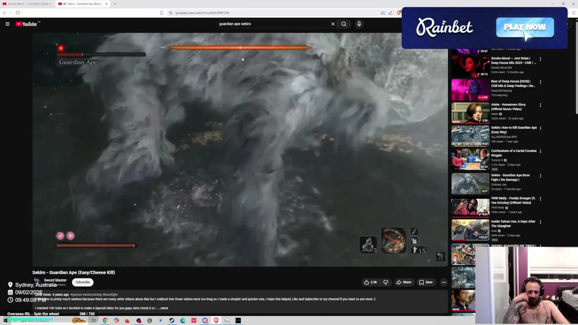Expand description with '...more'

click(x=163, y=308)
